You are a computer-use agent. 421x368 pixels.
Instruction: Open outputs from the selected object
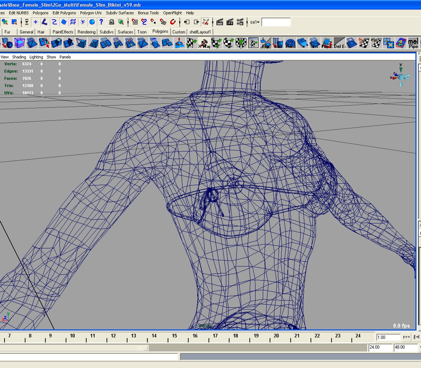(x=196, y=22)
